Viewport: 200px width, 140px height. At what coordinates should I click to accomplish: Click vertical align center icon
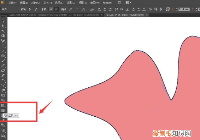click(x=122, y=9)
